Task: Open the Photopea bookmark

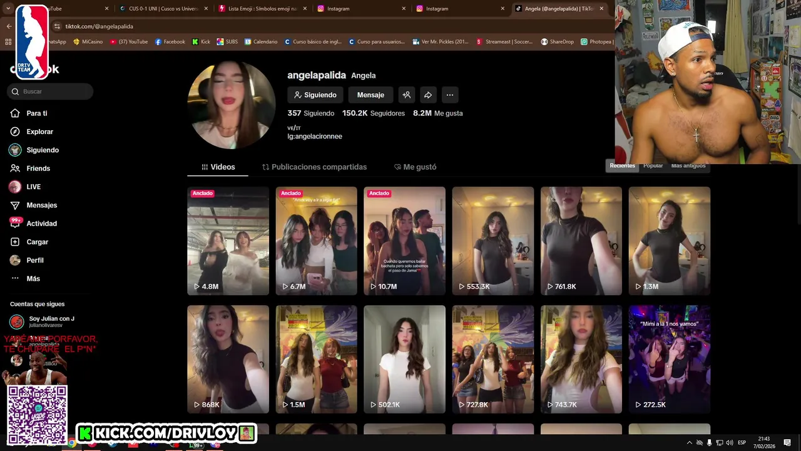Action: click(x=597, y=42)
